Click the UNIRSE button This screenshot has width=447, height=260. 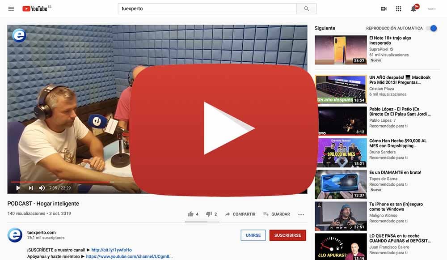[253, 235]
